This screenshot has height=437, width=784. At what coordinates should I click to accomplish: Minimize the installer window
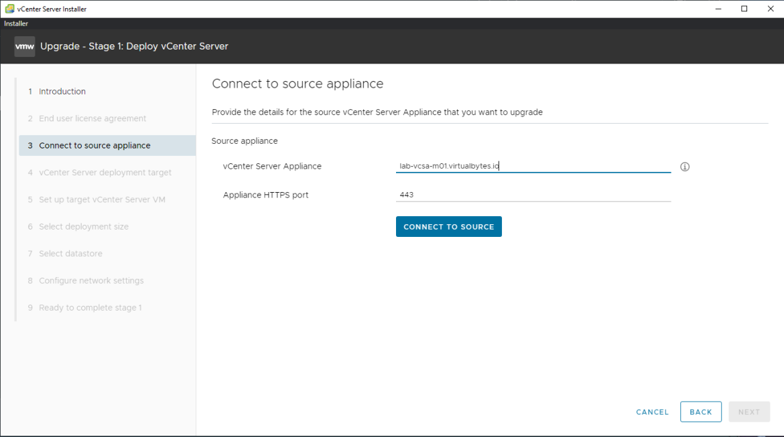coord(718,9)
